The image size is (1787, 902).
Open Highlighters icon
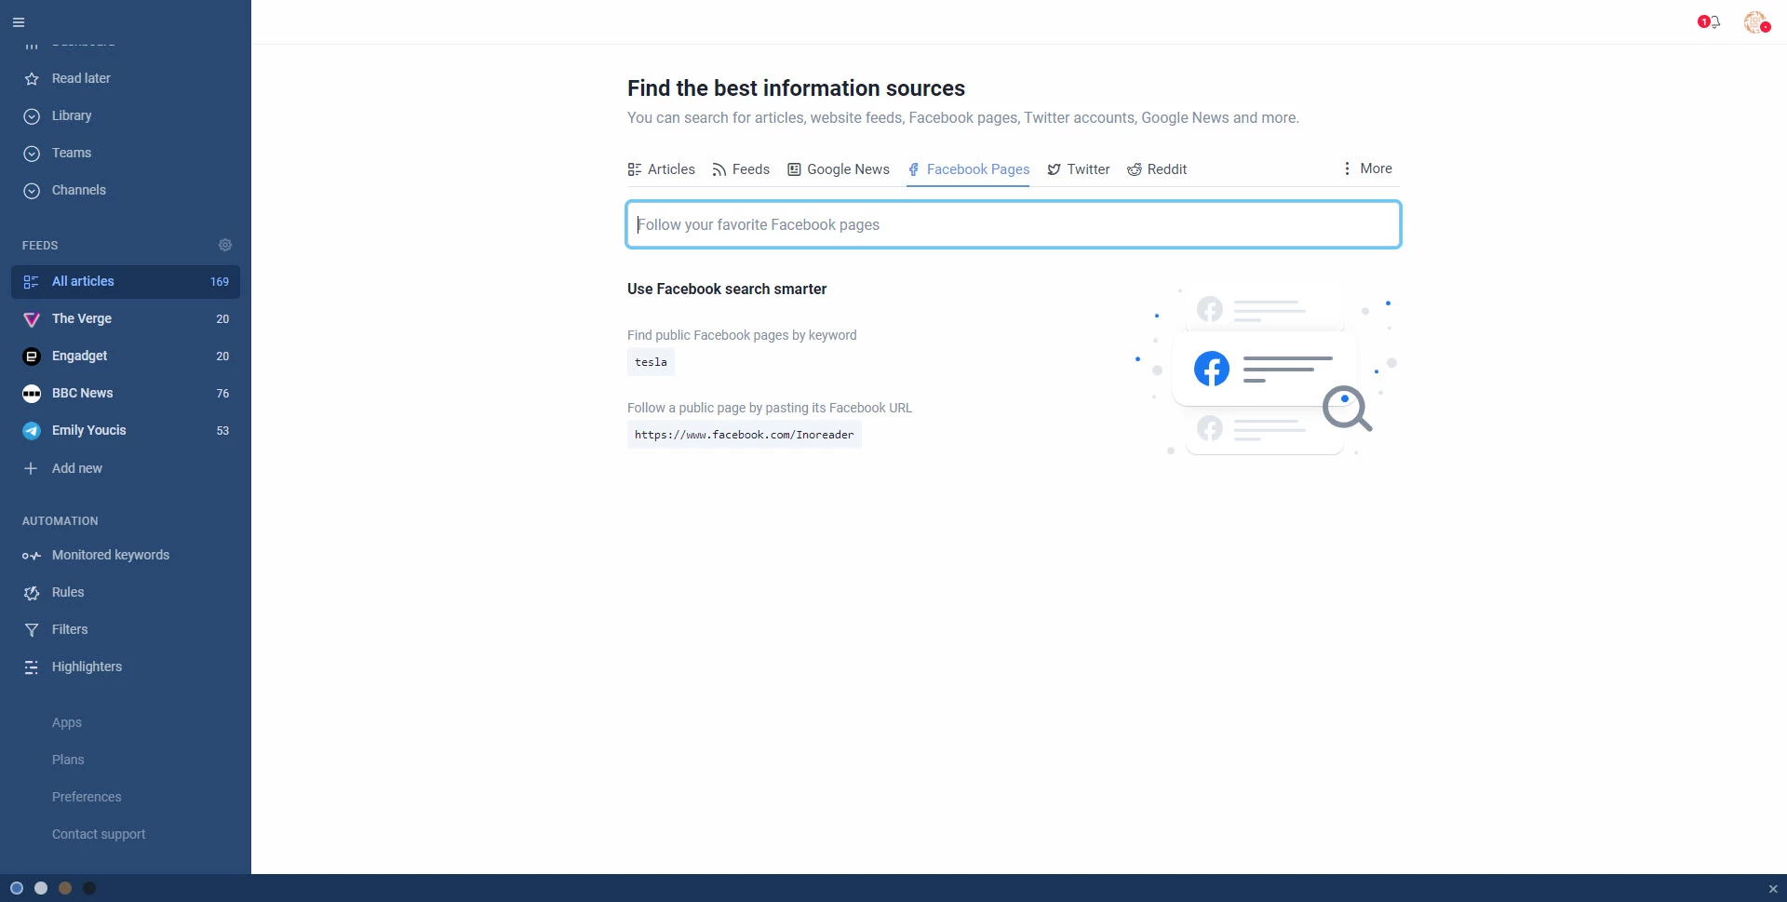click(32, 667)
